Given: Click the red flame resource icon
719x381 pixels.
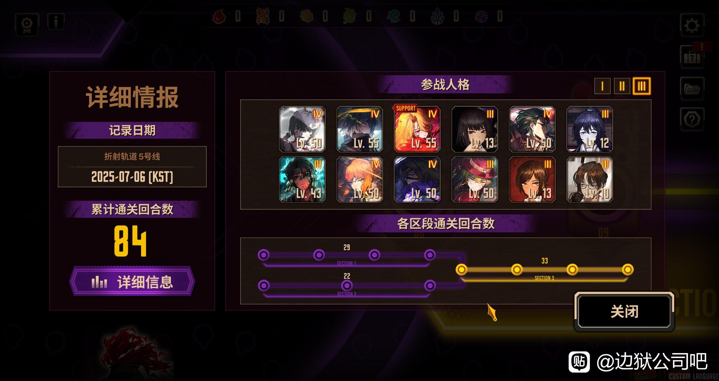Looking at the screenshot, I should [x=219, y=16].
